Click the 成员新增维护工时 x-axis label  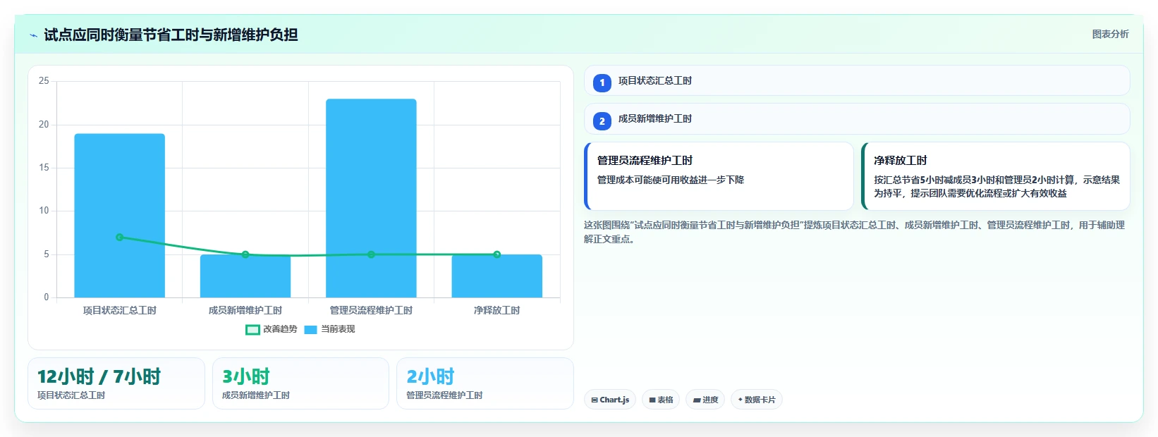tap(245, 310)
